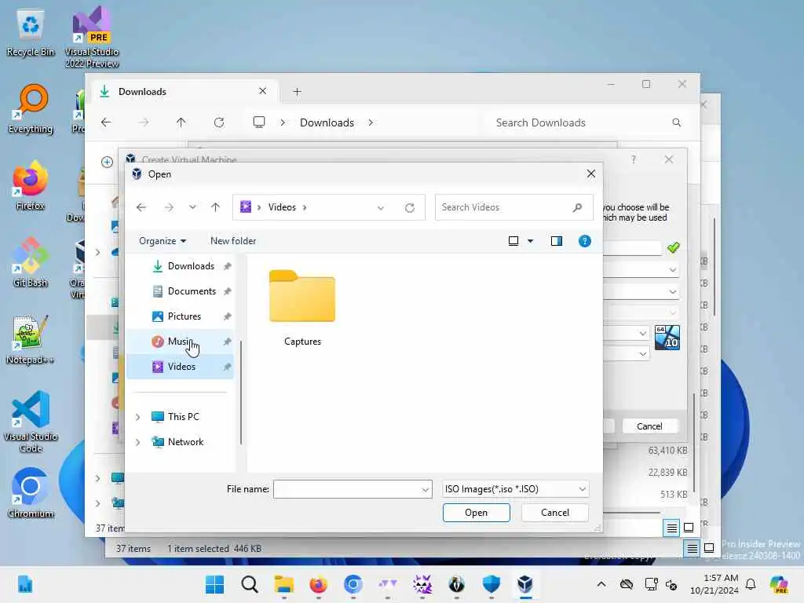The width and height of the screenshot is (804, 603).
Task: Go back in the Downloads Explorer window
Action: (x=106, y=122)
